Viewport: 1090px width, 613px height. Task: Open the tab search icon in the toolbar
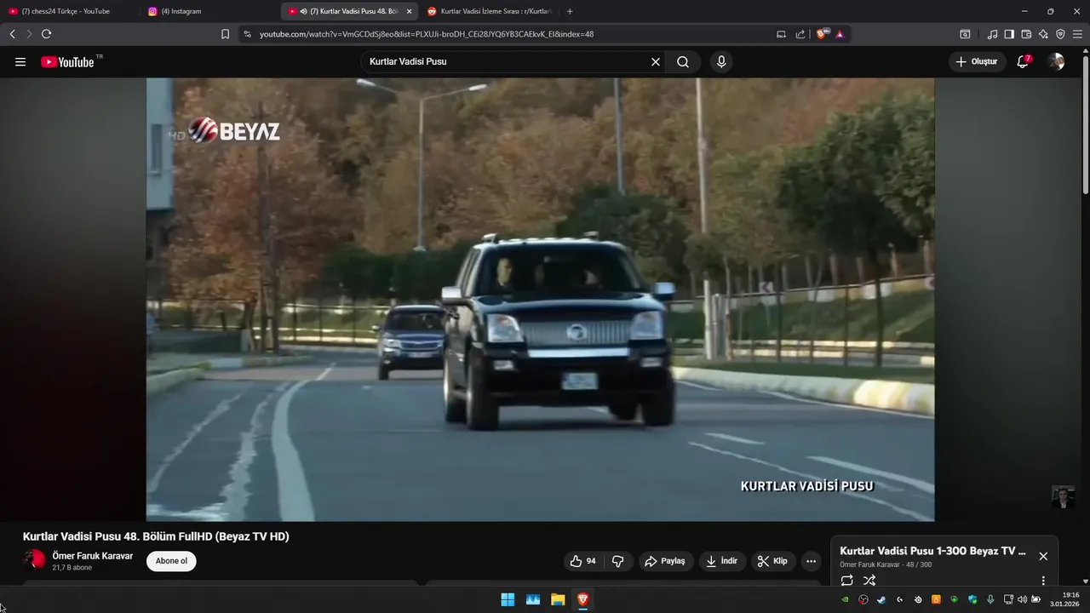[x=965, y=34]
